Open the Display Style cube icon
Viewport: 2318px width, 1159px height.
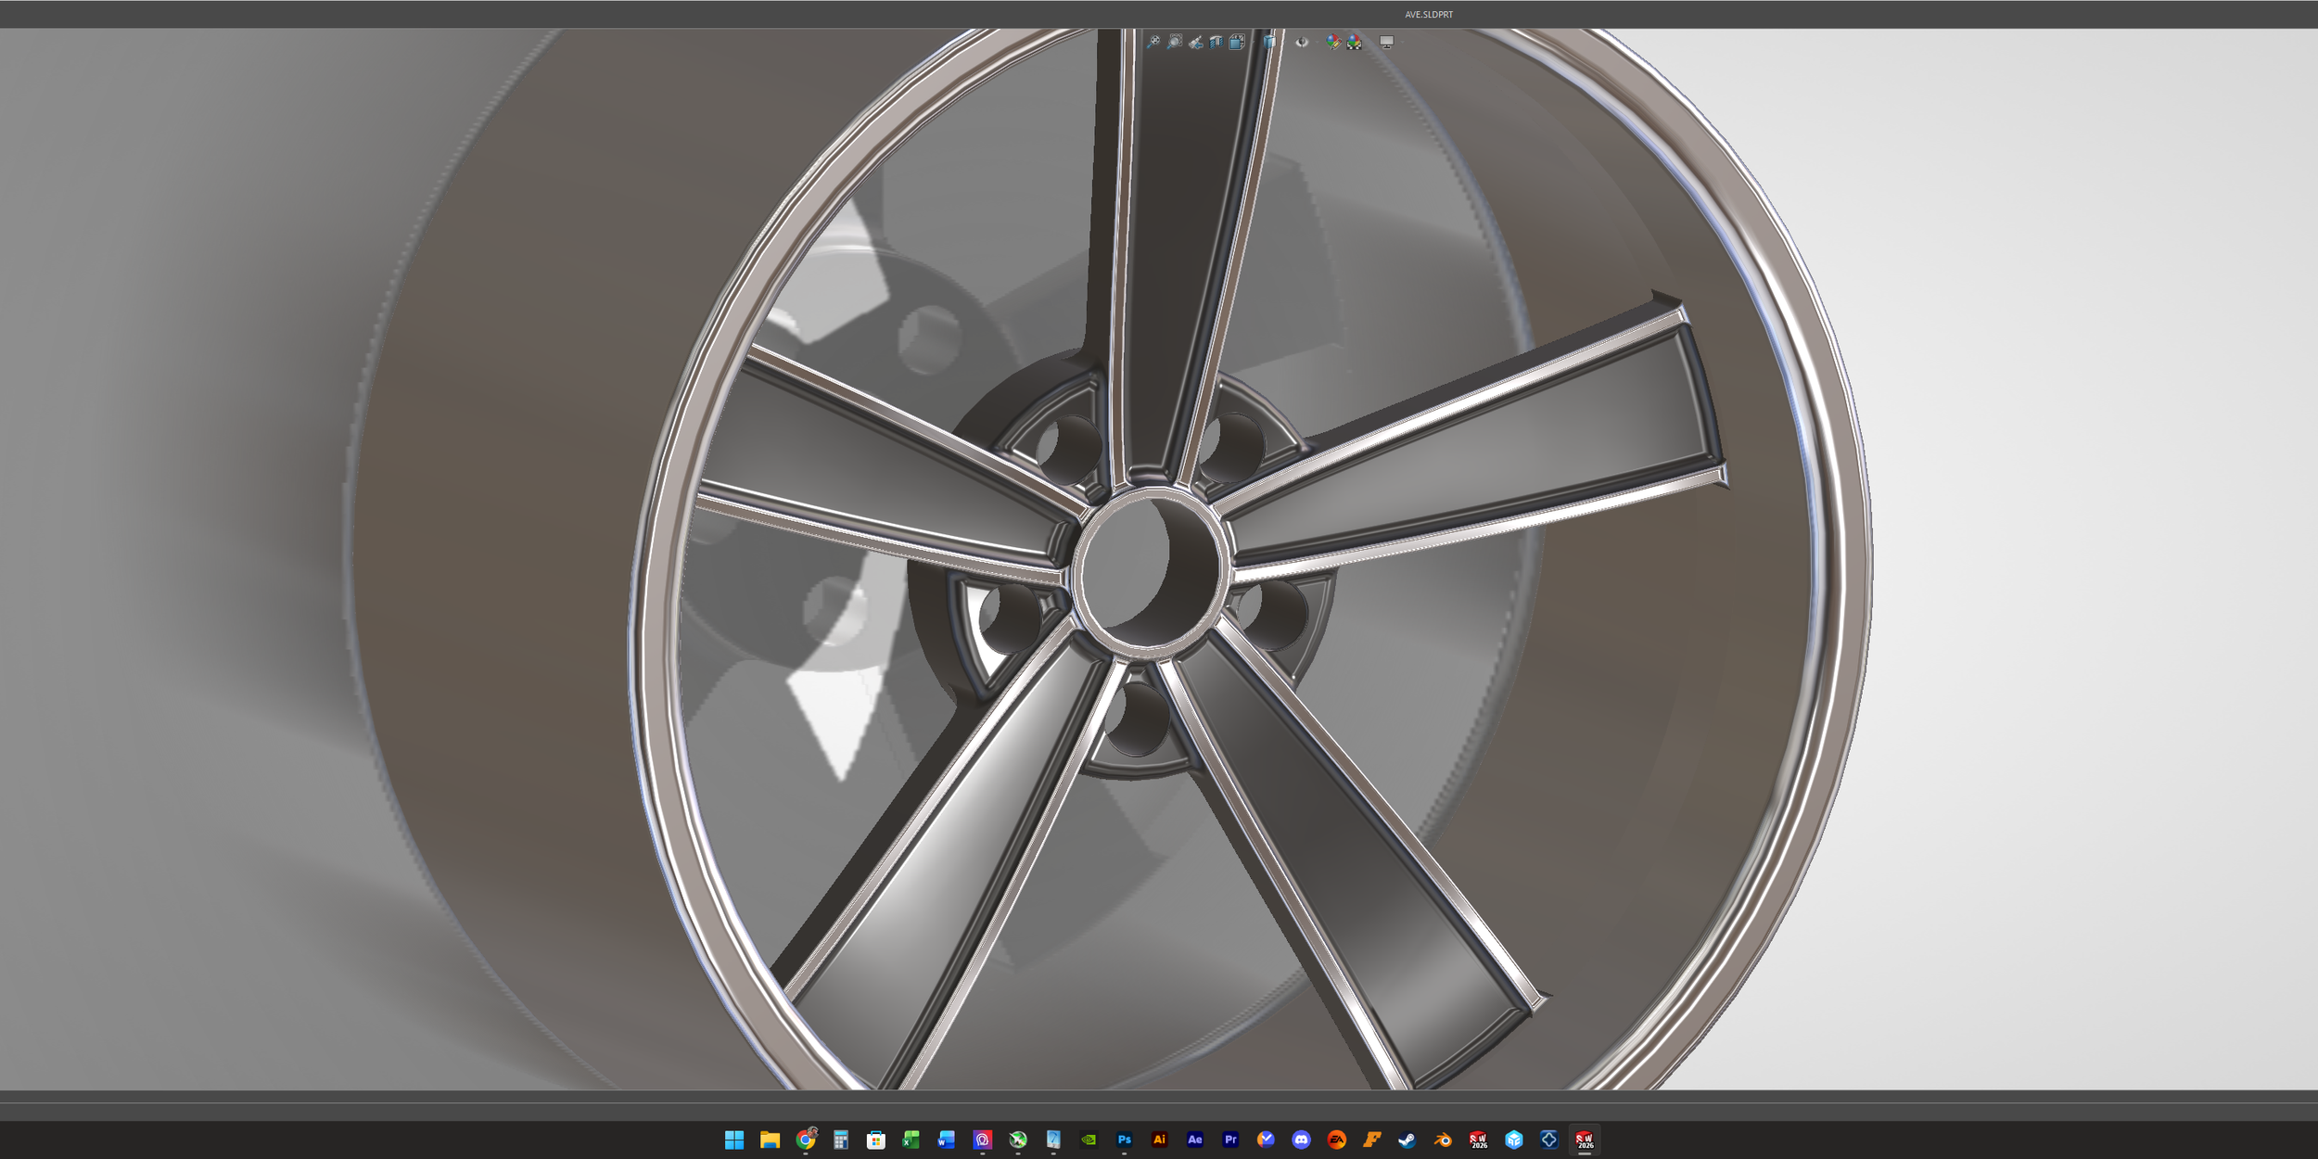pyautogui.click(x=1269, y=42)
